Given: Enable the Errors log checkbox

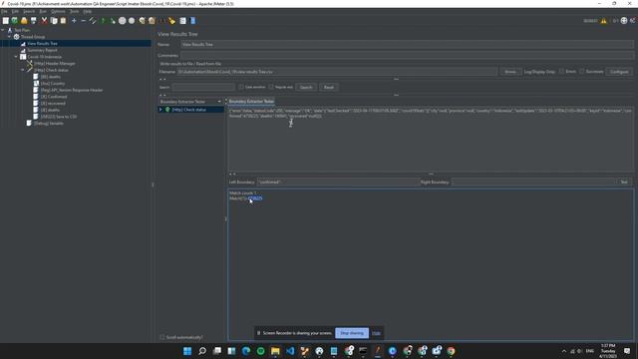Looking at the screenshot, I should (x=561, y=72).
